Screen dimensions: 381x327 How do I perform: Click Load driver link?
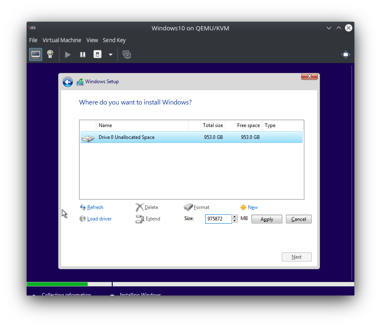click(95, 219)
